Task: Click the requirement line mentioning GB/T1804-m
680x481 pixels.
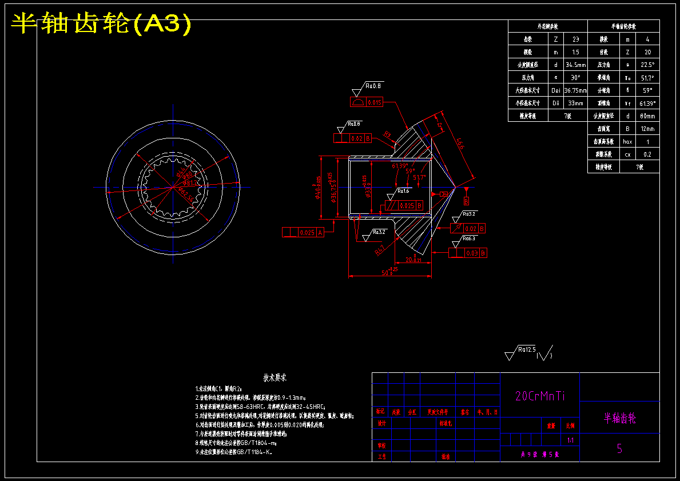Action: click(236, 443)
